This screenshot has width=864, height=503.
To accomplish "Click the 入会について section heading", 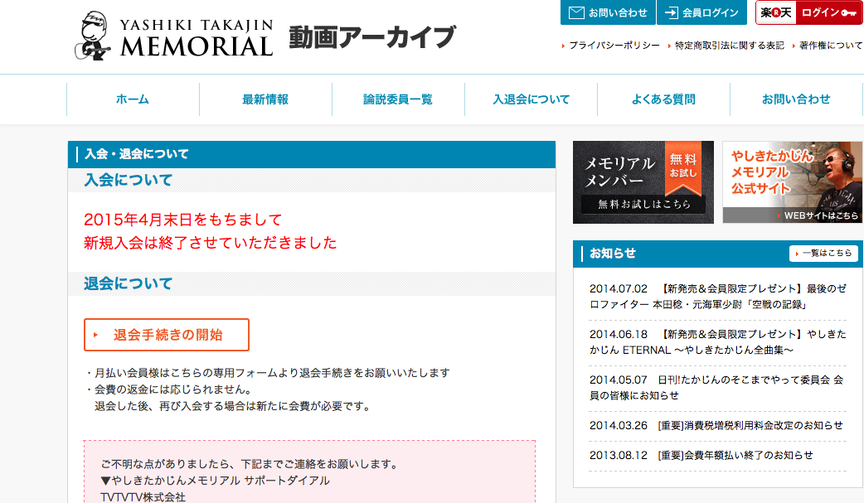I will coord(129,180).
